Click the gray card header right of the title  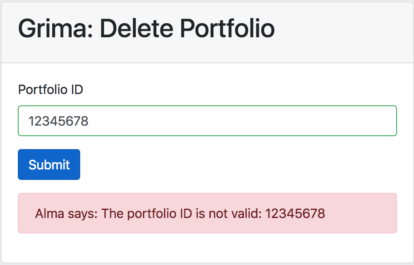[x=344, y=32]
